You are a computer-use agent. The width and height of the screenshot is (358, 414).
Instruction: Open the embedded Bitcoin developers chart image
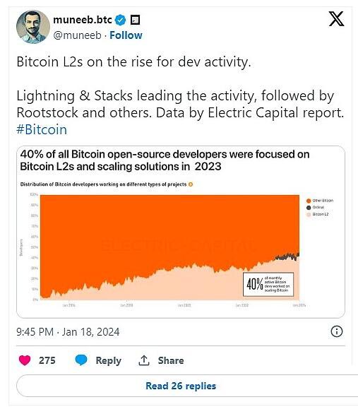pyautogui.click(x=181, y=232)
